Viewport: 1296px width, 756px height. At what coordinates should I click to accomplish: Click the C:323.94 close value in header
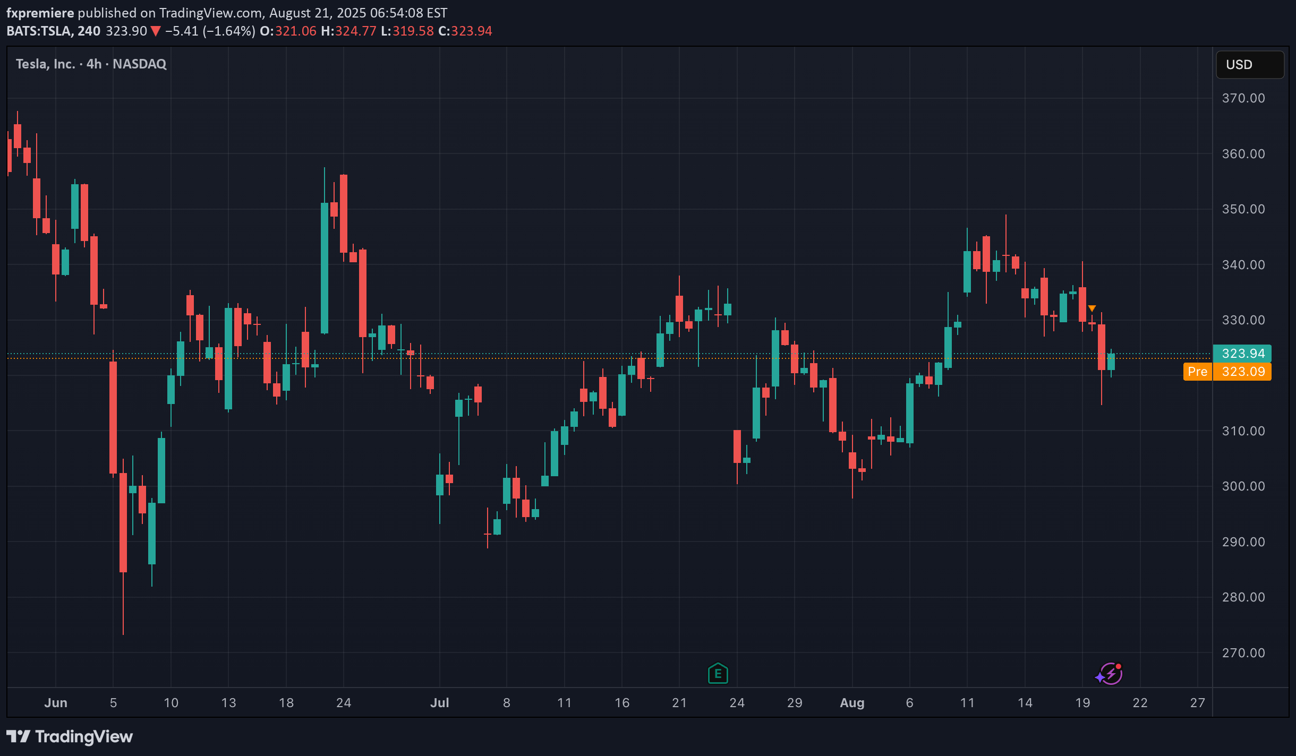pyautogui.click(x=465, y=31)
